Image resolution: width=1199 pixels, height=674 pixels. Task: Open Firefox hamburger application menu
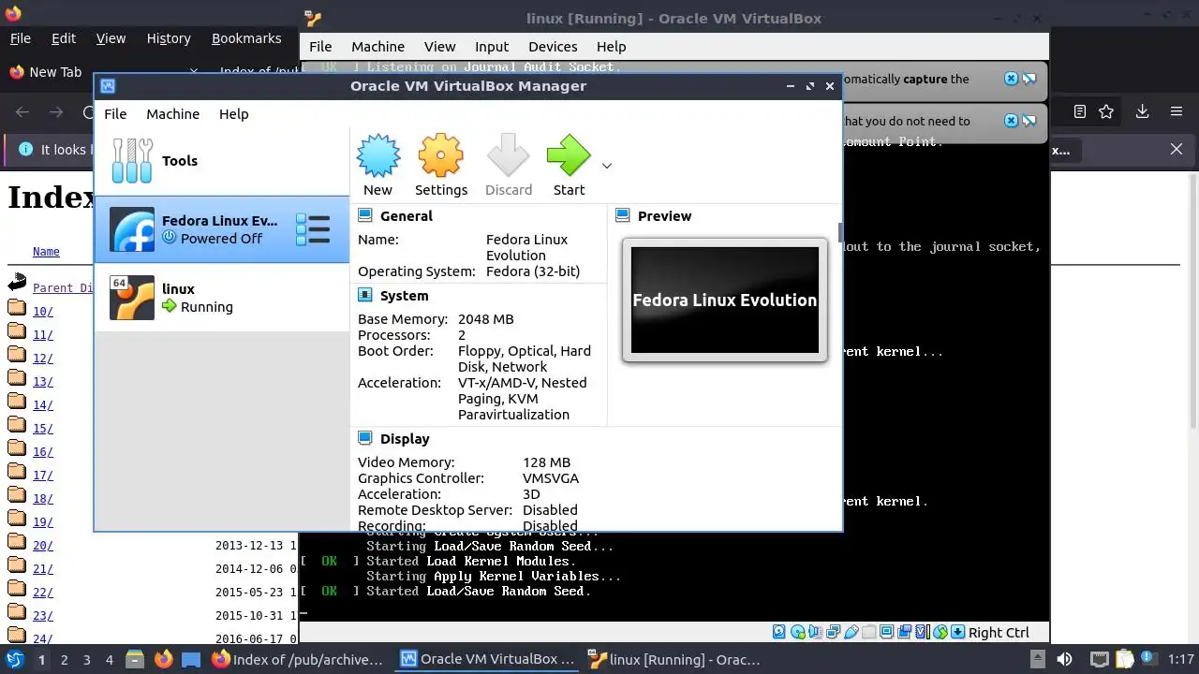(x=1177, y=111)
